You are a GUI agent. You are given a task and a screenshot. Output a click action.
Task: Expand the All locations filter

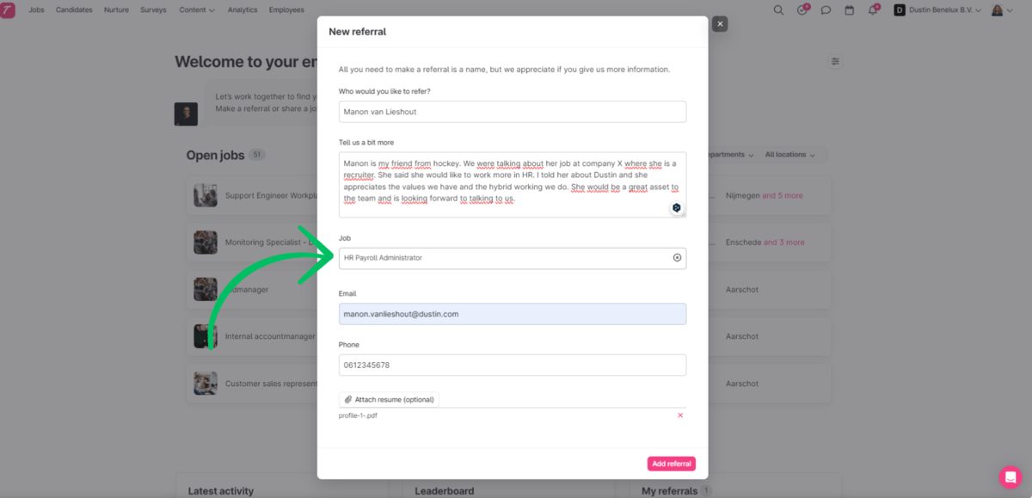(789, 155)
